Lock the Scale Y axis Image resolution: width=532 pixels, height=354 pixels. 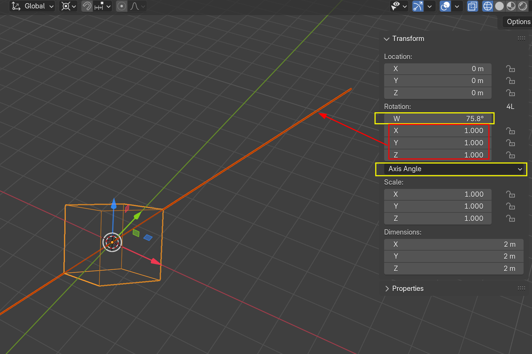pos(511,206)
